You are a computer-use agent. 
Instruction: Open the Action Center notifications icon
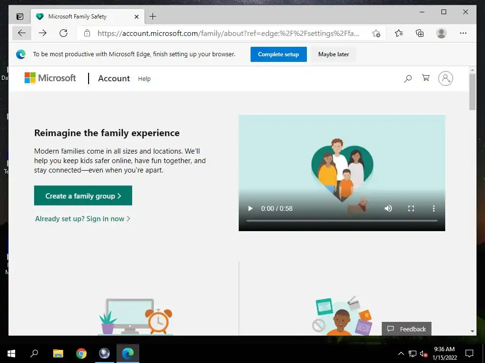[469, 354]
